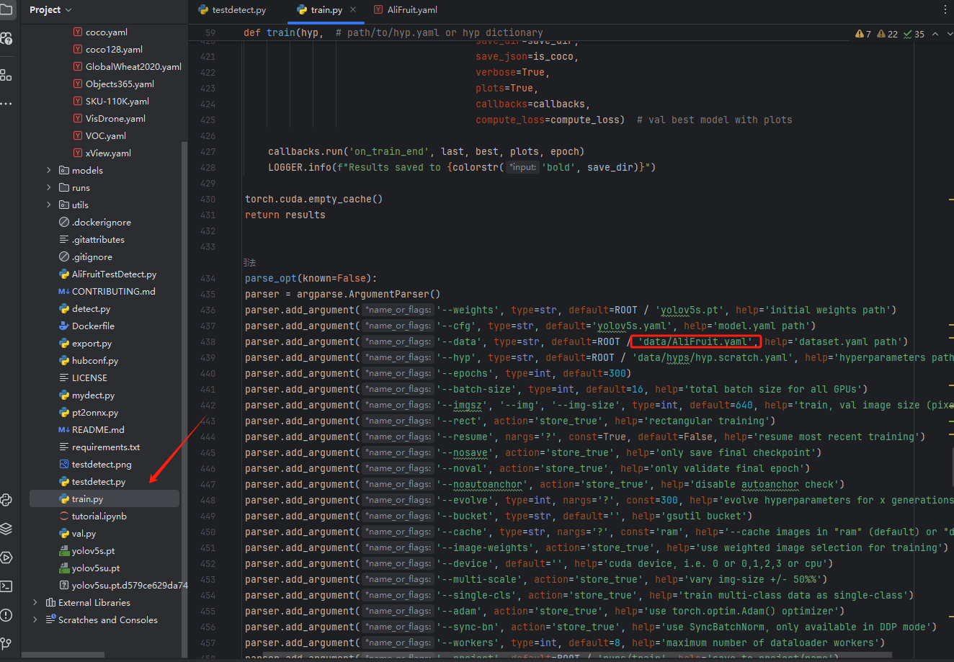Open the Problems tool window icon
Viewport: 954px width, 662px height.
coord(6,615)
